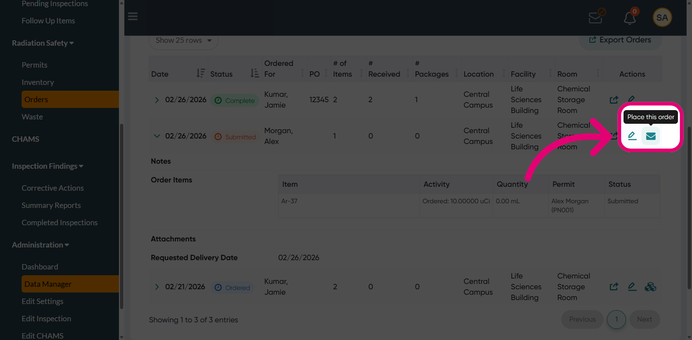Image resolution: width=692 pixels, height=340 pixels.
Task: Click the requested delivery date 02/26/2026
Action: [x=299, y=258]
